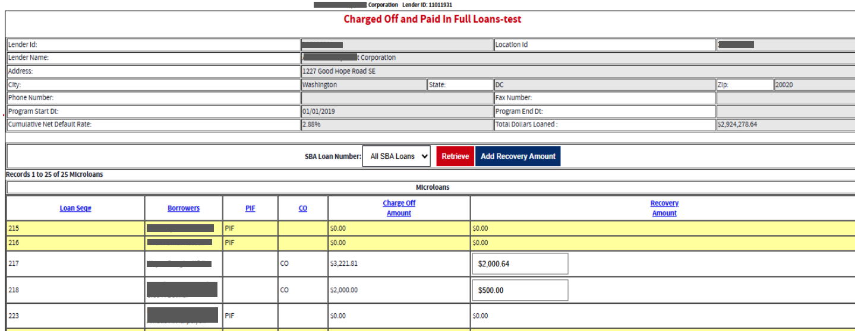
Task: Click the CO column header link
Action: click(x=303, y=208)
